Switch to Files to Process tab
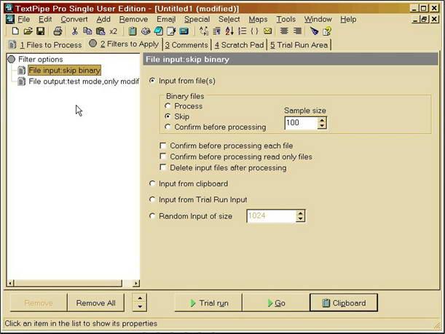Image resolution: width=445 pixels, height=334 pixels. (45, 45)
